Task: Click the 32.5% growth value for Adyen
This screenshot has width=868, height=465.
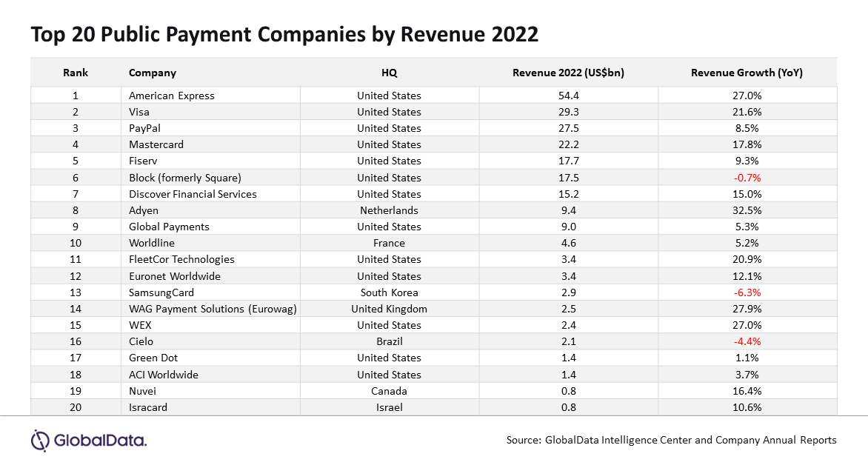Action: pos(747,210)
